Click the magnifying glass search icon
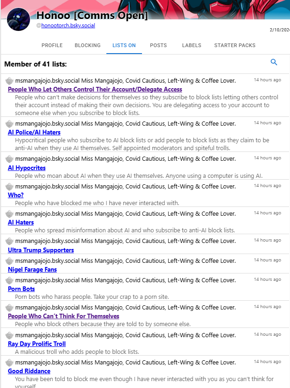The width and height of the screenshot is (290, 388). pyautogui.click(x=274, y=62)
